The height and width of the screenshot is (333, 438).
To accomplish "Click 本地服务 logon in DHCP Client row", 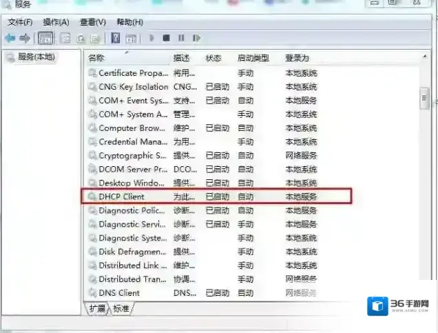I will tap(301, 196).
